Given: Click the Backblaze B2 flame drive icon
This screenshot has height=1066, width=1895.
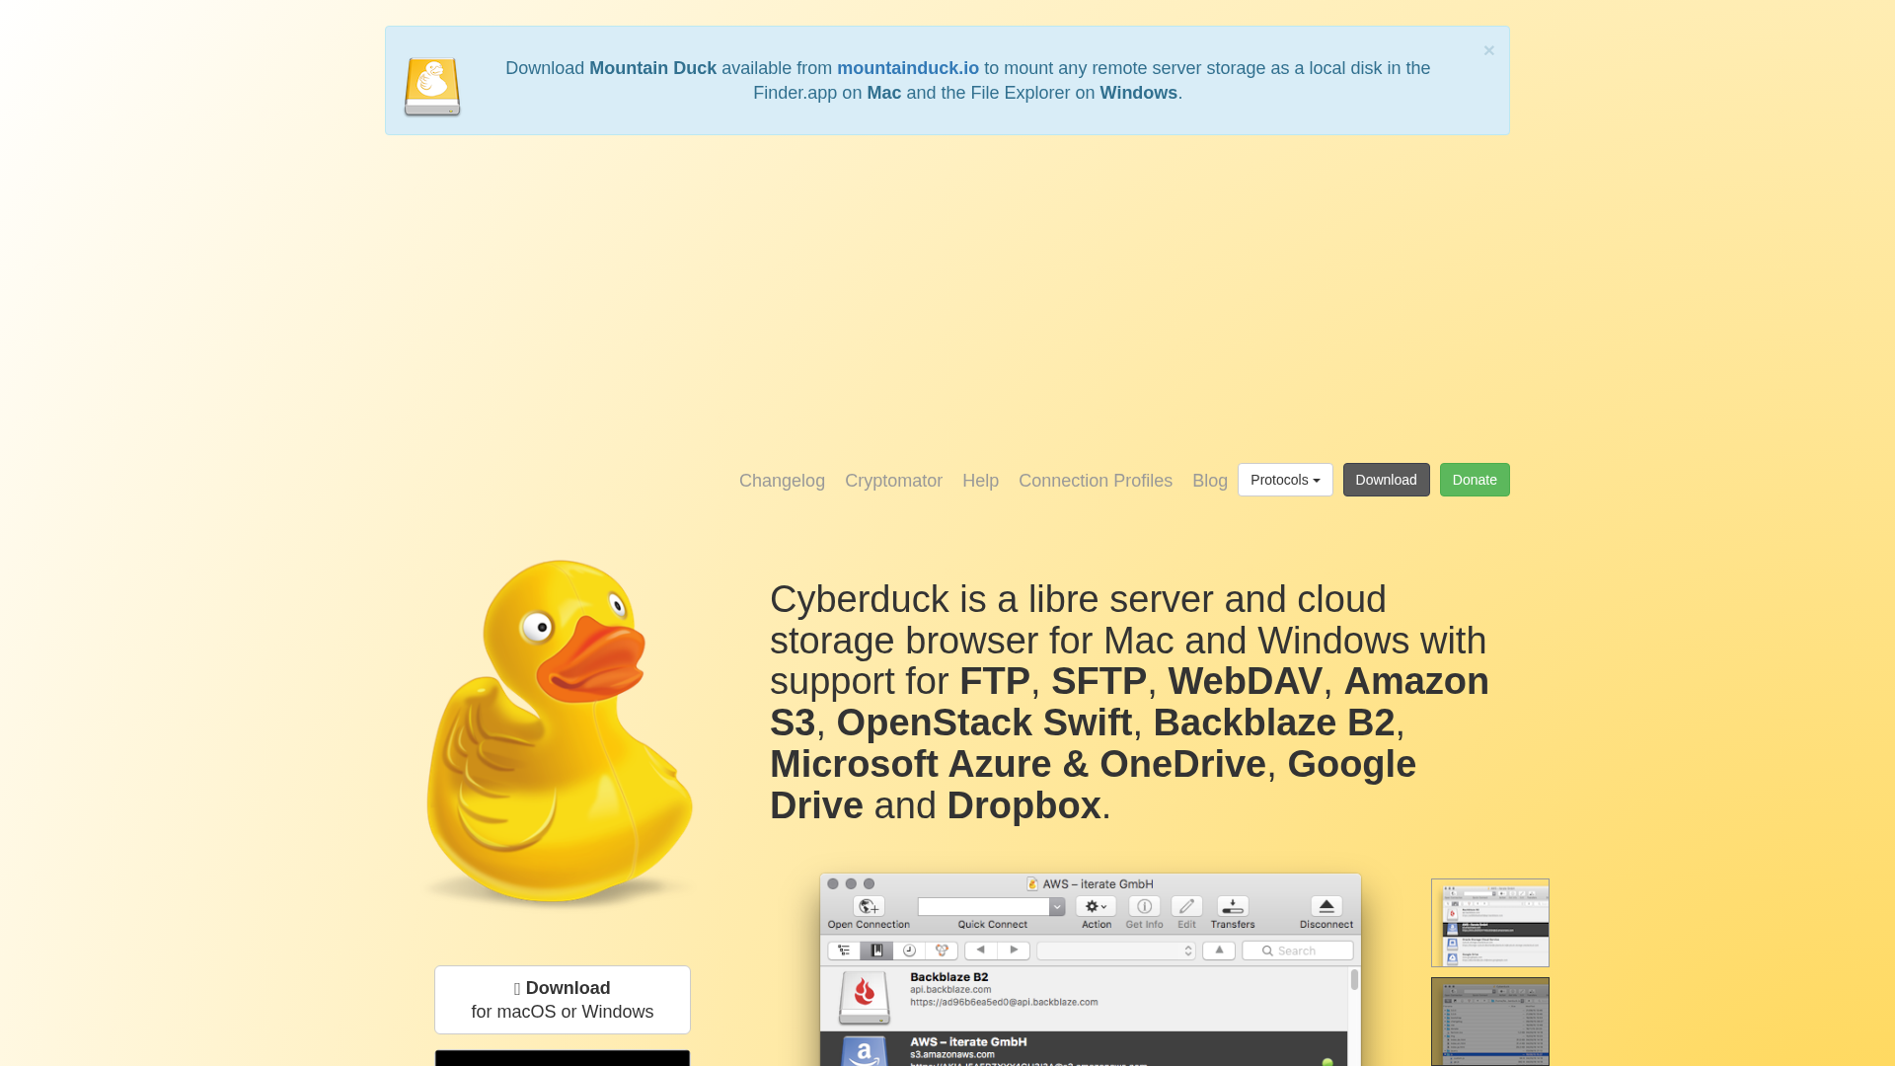Looking at the screenshot, I should tap(865, 998).
